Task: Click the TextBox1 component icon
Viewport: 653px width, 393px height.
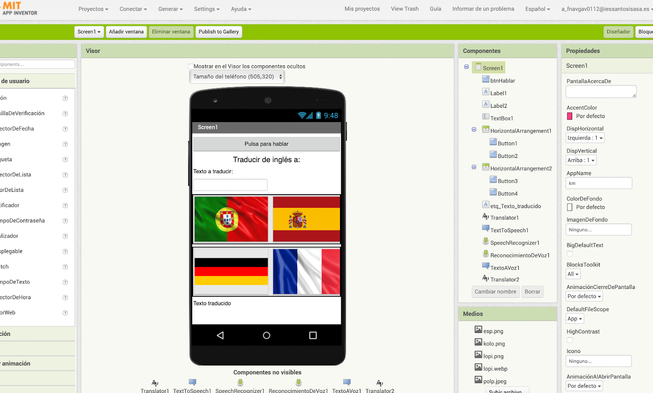Action: pos(486,117)
